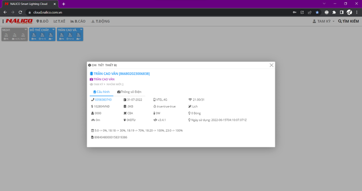The height and width of the screenshot is (191, 362).
Task: Open the browser extensions puzzle icon
Action: pyautogui.click(x=334, y=13)
